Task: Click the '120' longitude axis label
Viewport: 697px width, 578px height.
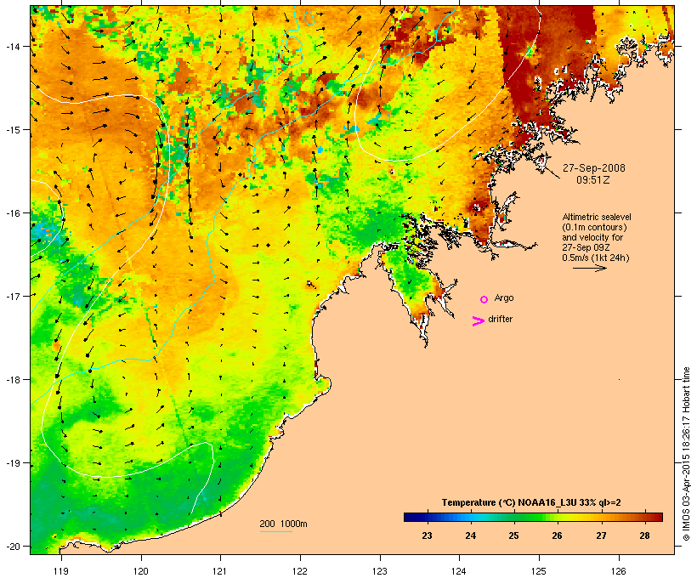Action: point(141,571)
